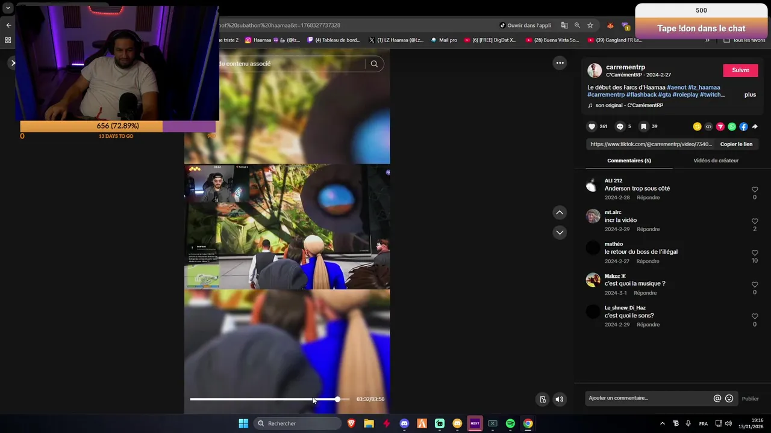Repost the video using yellow repost icon

pos(697,126)
